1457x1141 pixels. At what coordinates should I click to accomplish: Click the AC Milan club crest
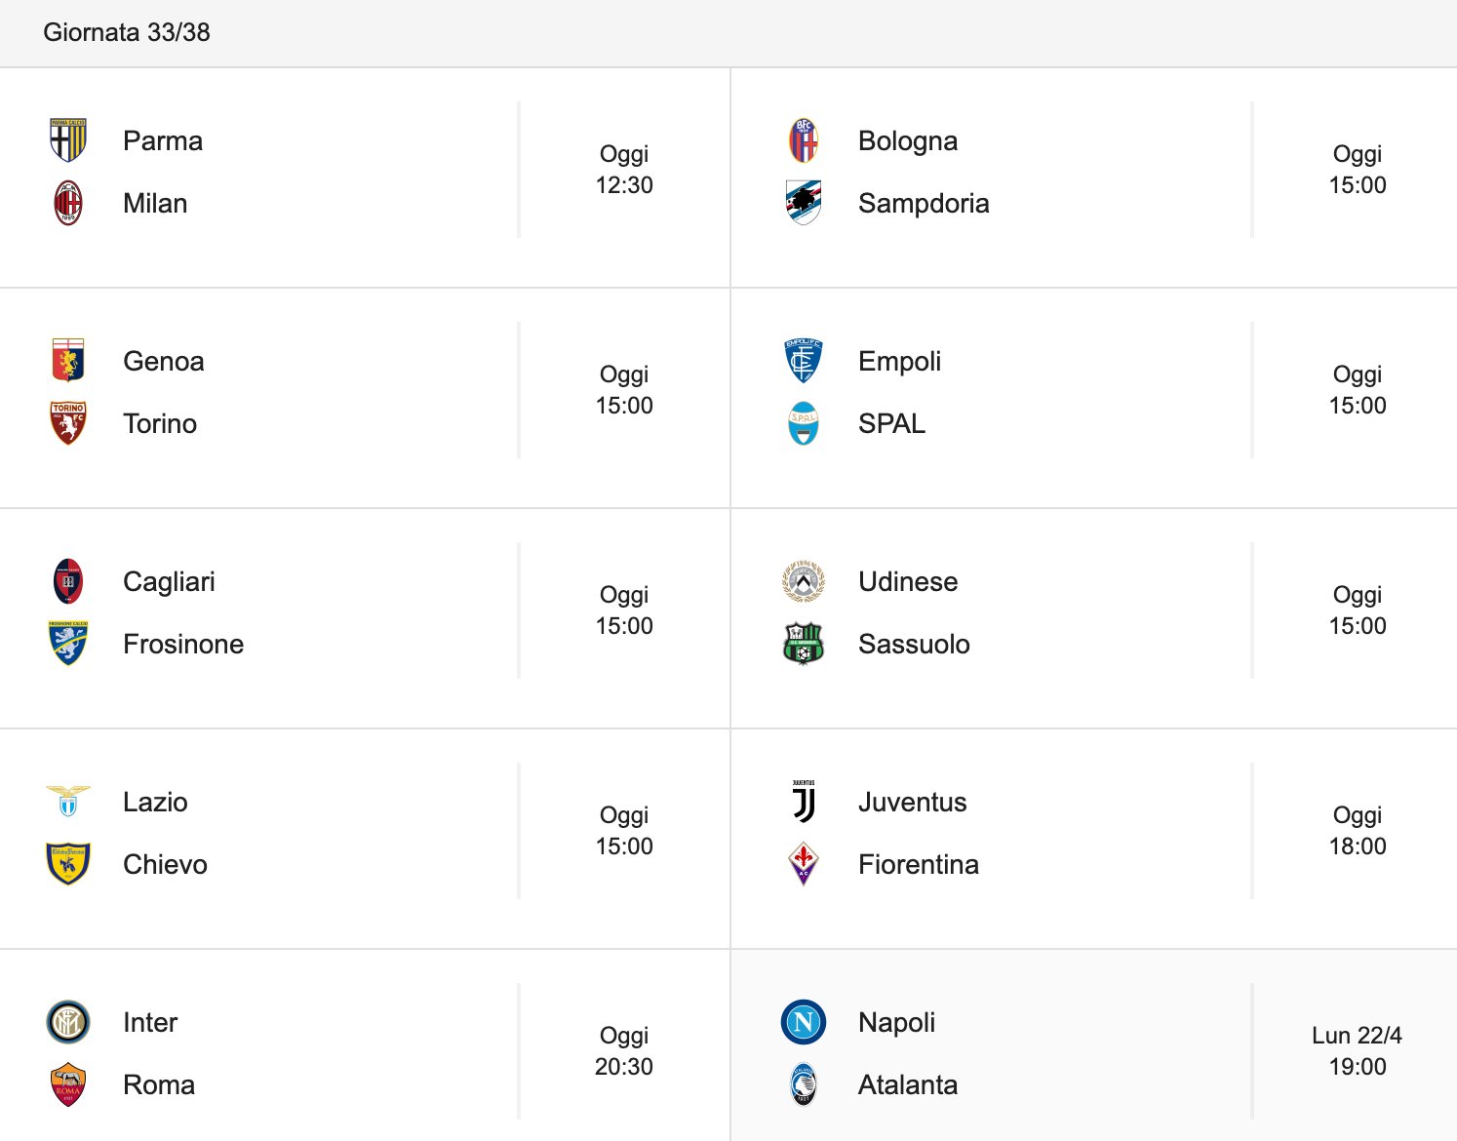click(68, 203)
